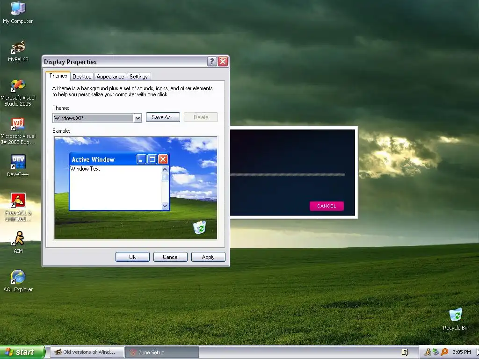Click the sample window scrollbar down arrow
Image resolution: width=479 pixels, height=359 pixels.
(165, 206)
